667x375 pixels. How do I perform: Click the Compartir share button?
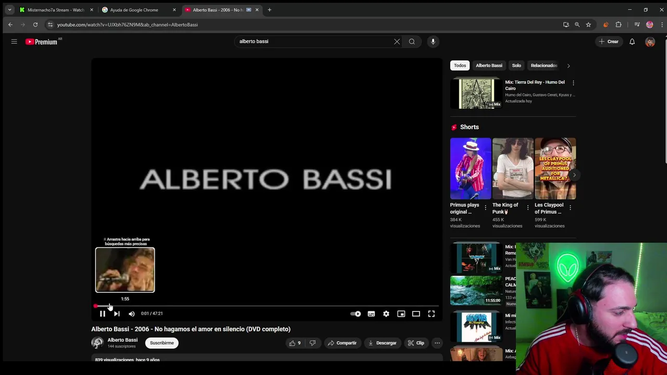(x=342, y=343)
